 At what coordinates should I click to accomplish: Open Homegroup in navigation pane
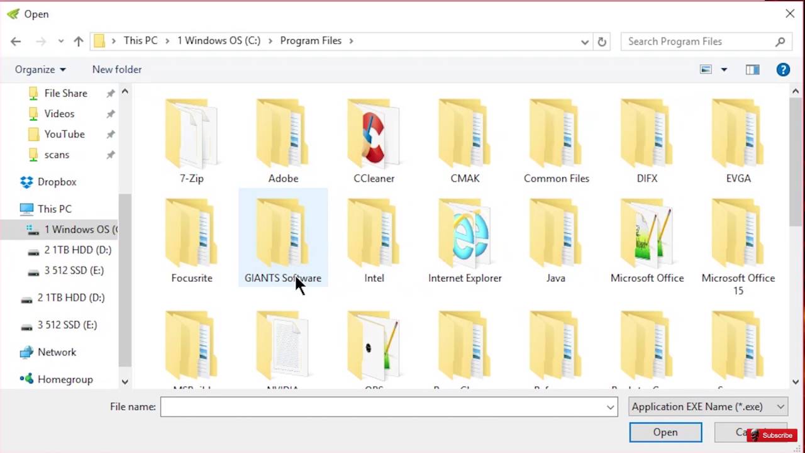tap(65, 379)
